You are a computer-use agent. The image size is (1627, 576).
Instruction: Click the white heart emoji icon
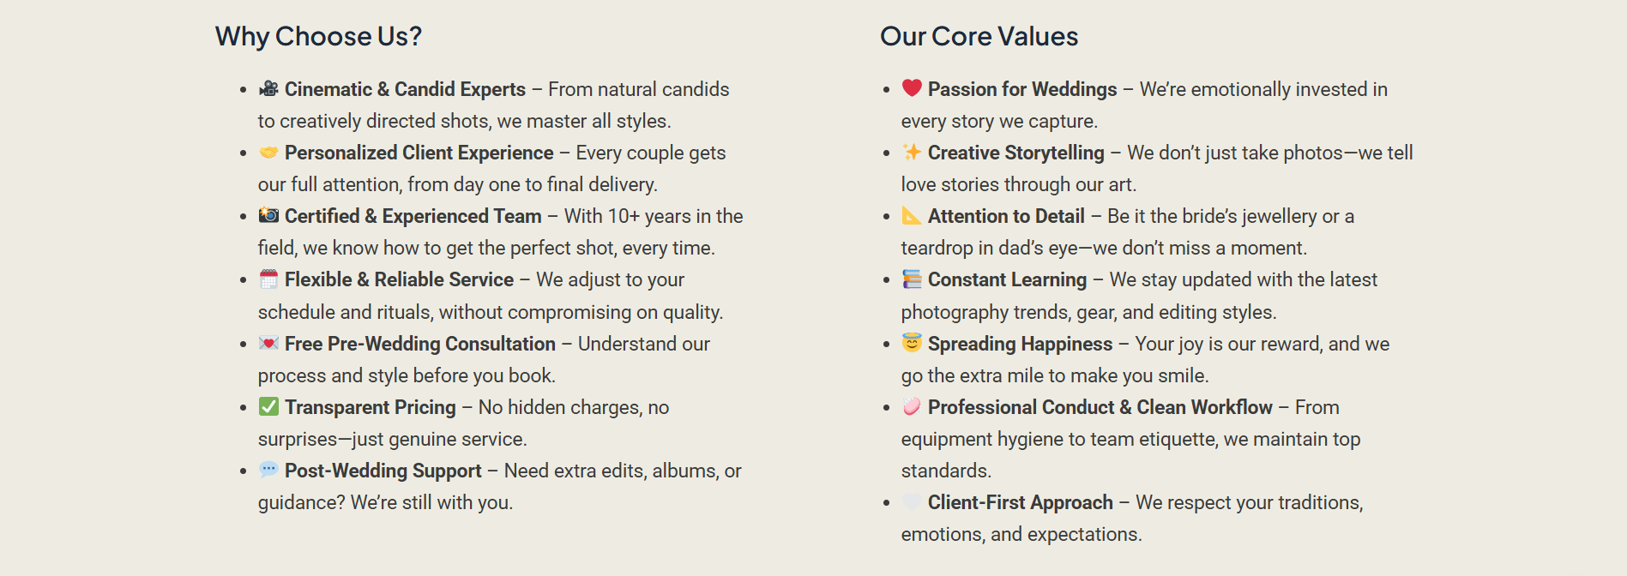point(912,501)
